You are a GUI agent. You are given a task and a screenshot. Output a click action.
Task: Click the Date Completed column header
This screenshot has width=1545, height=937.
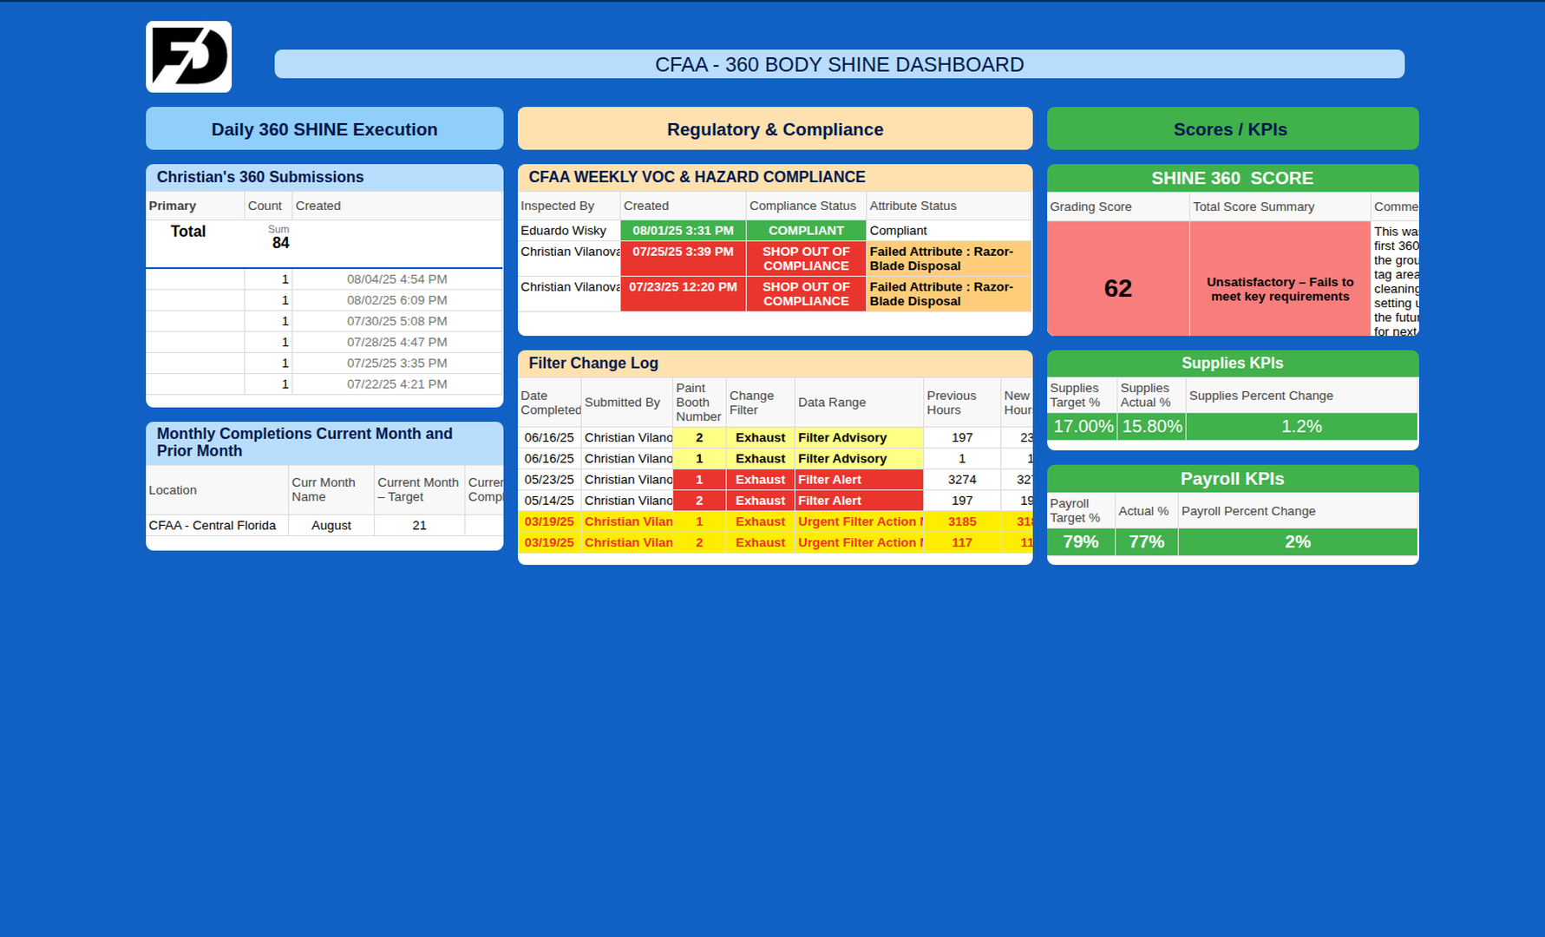[x=550, y=403]
